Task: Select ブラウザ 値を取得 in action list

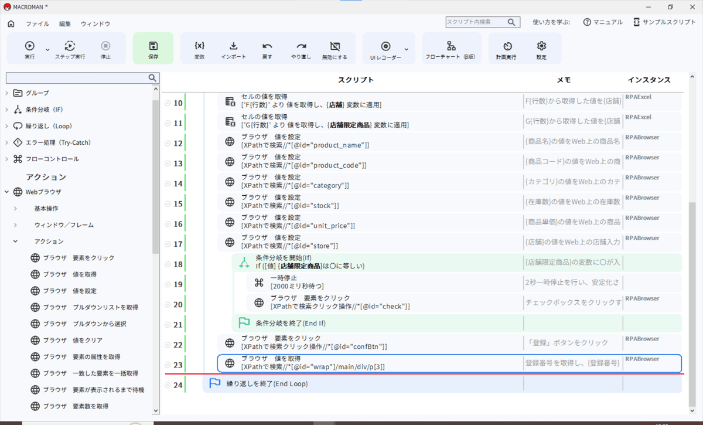Action: [x=63, y=274]
